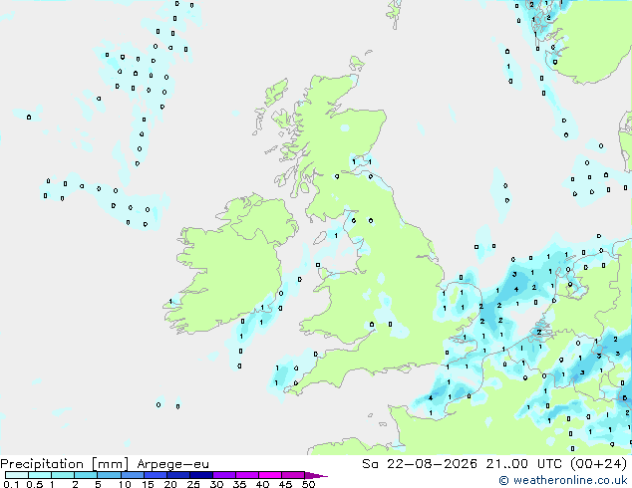The image size is (632, 488).
Task: Select the pale aqua swatch between 1 and 2
Action: tap(63, 475)
